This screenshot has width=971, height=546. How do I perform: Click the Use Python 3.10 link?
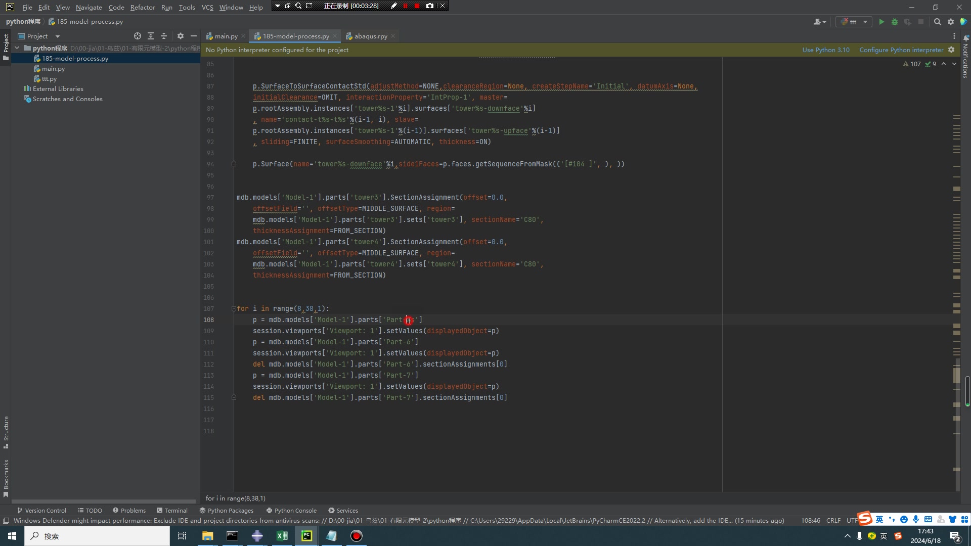[x=825, y=50]
